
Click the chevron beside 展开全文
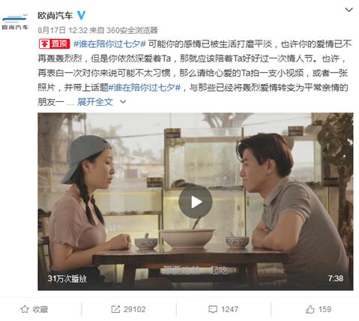click(123, 102)
